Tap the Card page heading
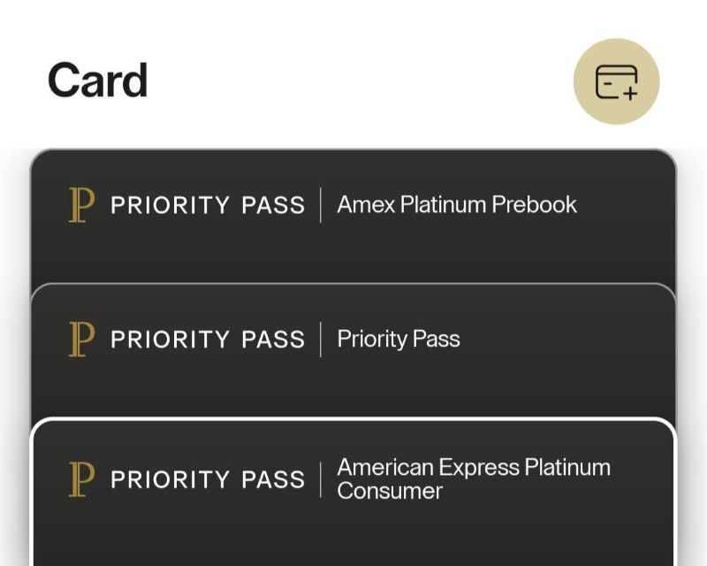Screen dimensions: 707x566 [x=97, y=80]
